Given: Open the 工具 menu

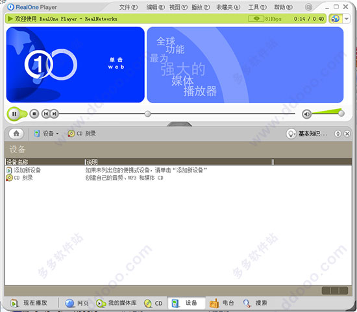Looking at the screenshot, I should (x=257, y=7).
